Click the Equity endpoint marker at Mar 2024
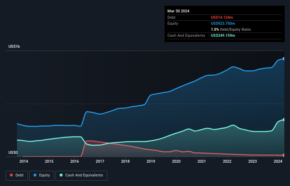Screen dimensions: 290x186 pos(284,59)
